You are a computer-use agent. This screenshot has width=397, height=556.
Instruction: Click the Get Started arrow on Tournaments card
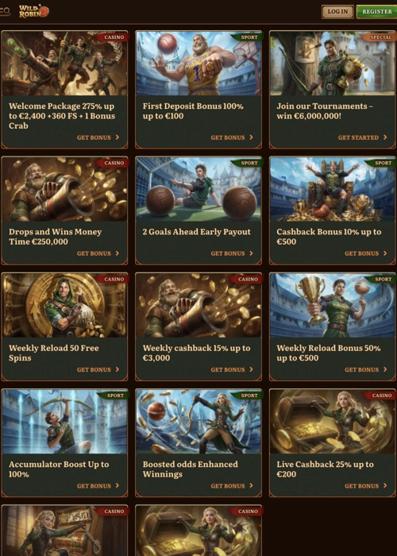tap(385, 137)
